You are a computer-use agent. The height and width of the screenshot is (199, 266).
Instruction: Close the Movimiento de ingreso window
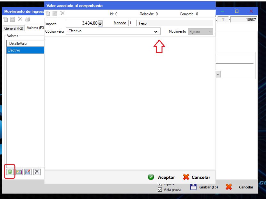(251, 11)
